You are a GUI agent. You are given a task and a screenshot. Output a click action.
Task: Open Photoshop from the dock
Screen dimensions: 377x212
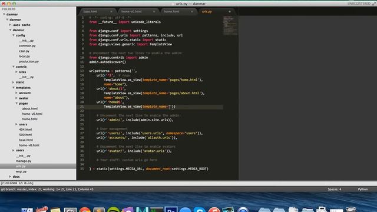tap(171, 209)
